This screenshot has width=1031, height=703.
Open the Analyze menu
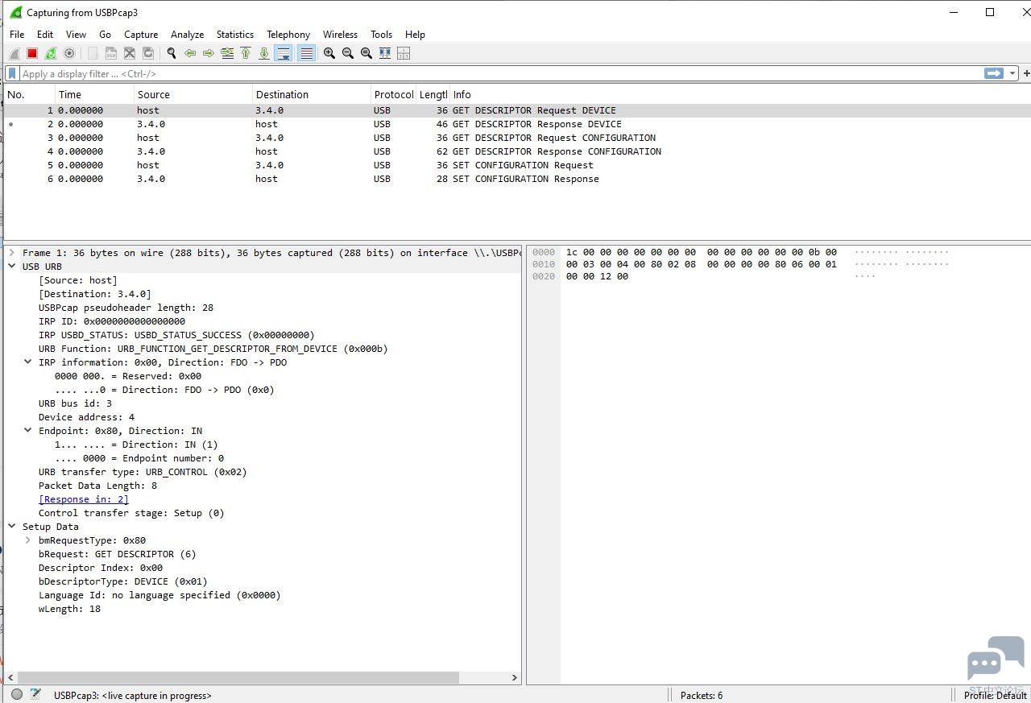187,35
